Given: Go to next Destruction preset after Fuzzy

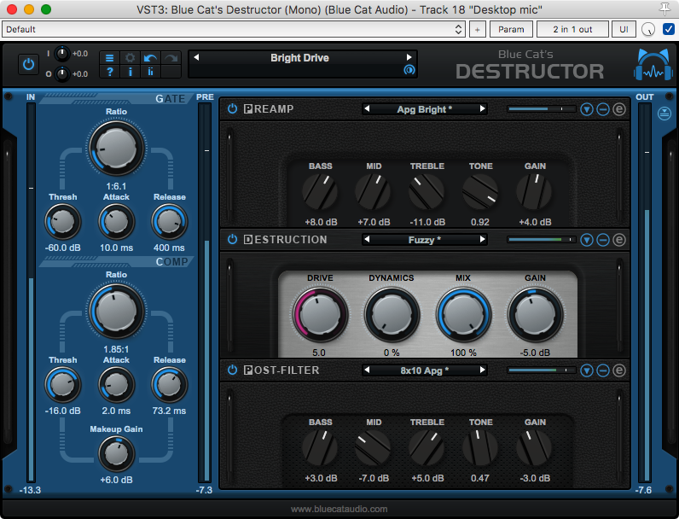Looking at the screenshot, I should click(483, 240).
